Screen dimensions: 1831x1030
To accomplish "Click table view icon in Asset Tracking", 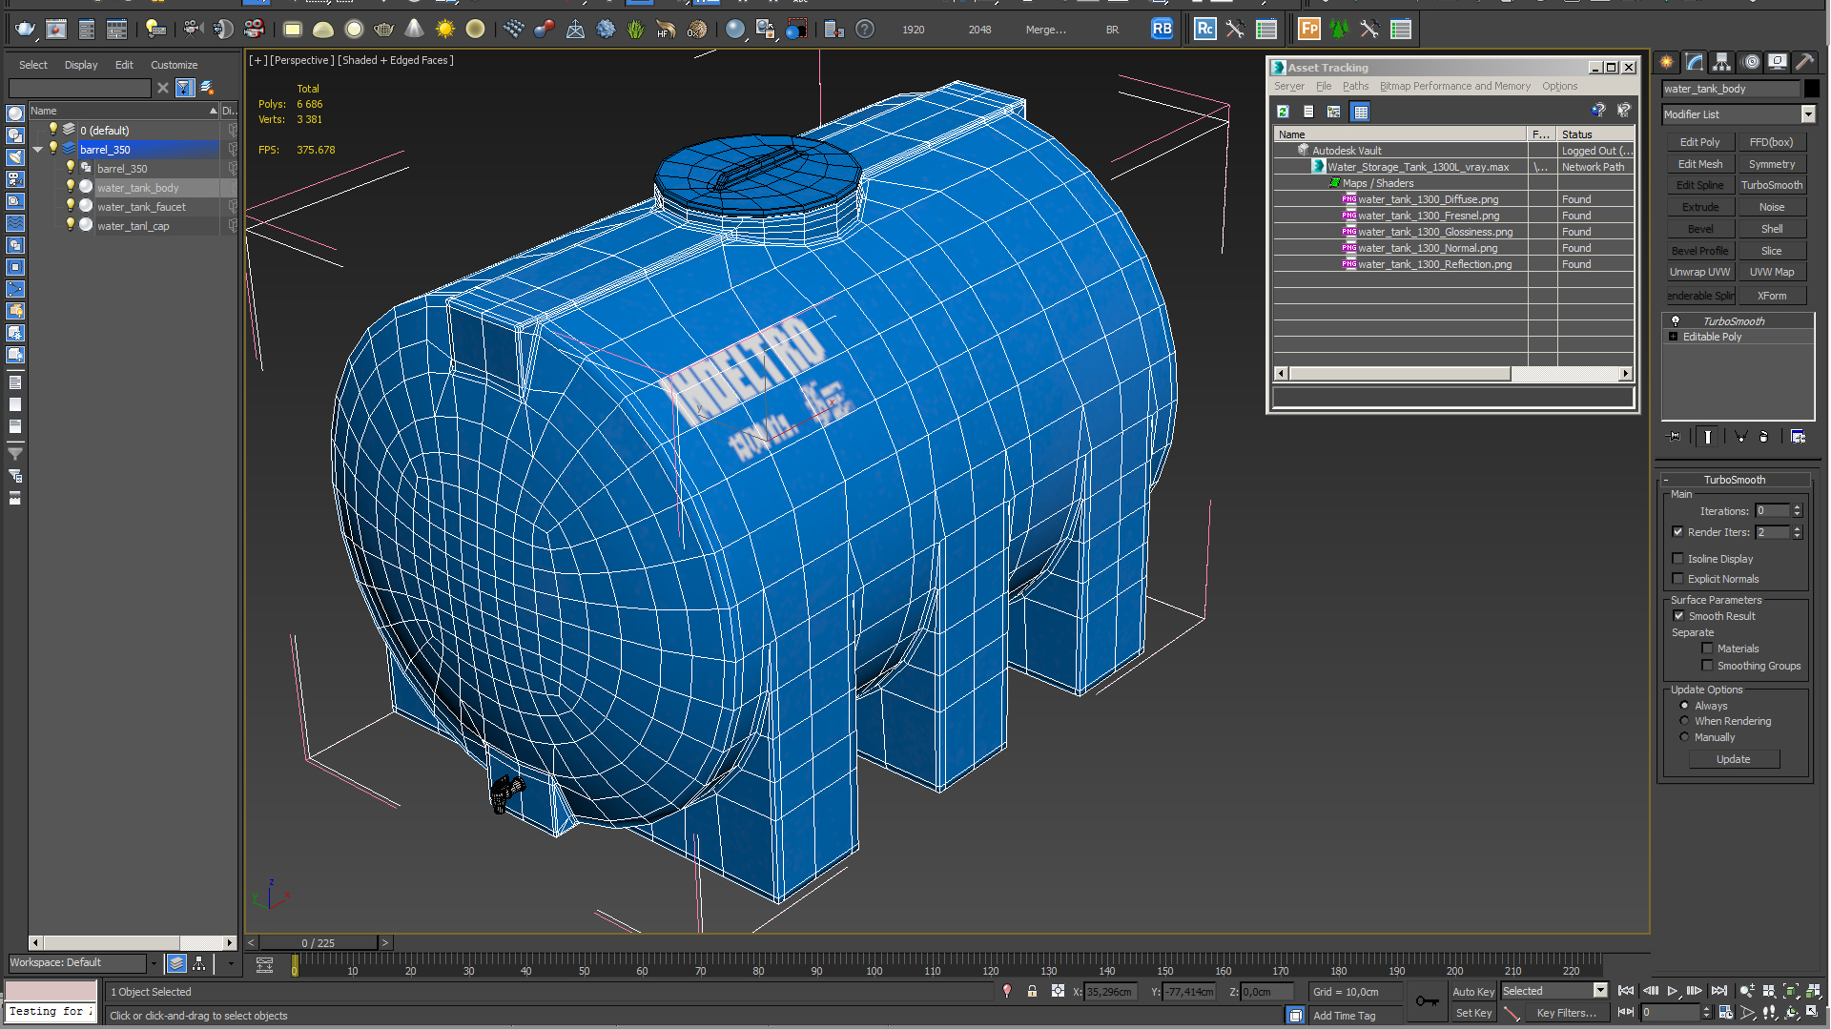I will pos(1361,112).
